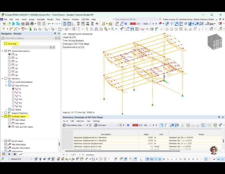Click the delete results filter red X icon
The image size is (225, 174).
pos(160,23)
